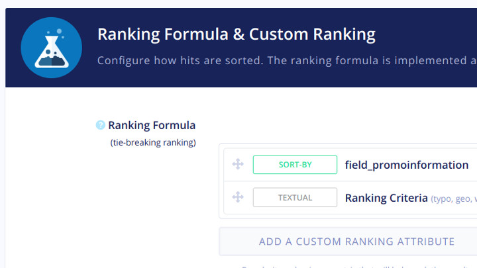Click the green SORT-BY badge
Screen dimensions: 477x268
click(295, 165)
